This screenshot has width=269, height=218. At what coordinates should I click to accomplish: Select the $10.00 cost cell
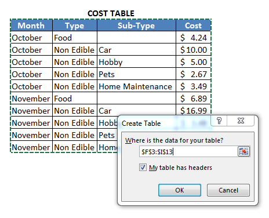(x=193, y=50)
